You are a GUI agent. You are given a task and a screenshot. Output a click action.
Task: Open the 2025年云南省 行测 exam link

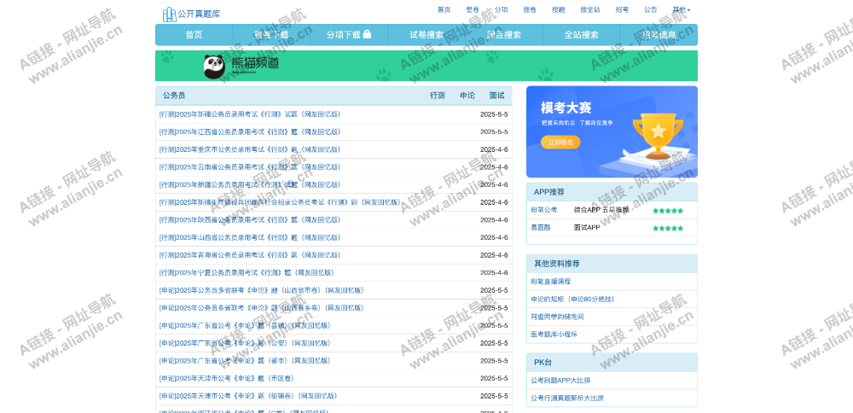point(250,167)
